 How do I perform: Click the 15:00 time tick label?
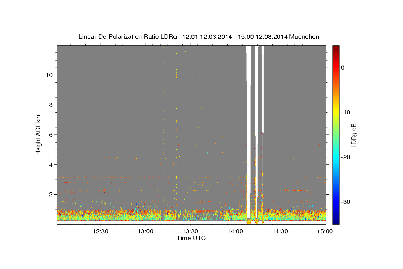[325, 231]
